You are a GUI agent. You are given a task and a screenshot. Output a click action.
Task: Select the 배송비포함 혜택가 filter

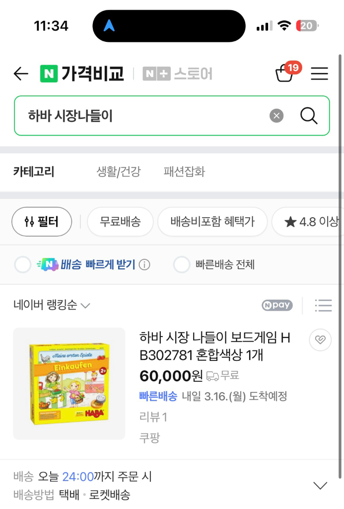click(x=212, y=222)
